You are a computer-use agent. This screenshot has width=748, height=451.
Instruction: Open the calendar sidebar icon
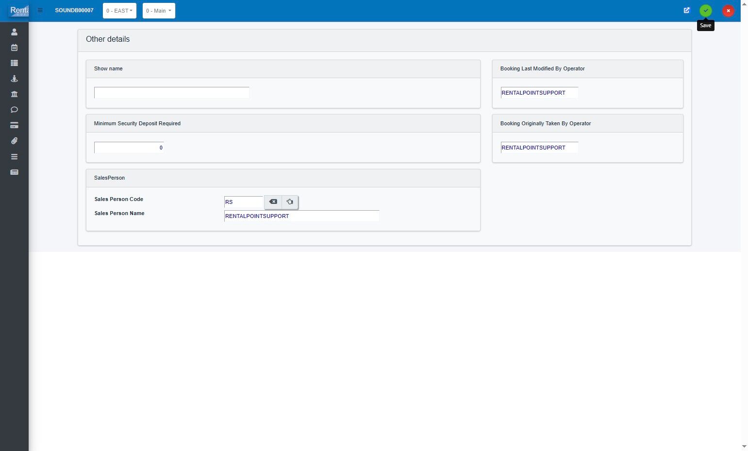click(x=14, y=48)
